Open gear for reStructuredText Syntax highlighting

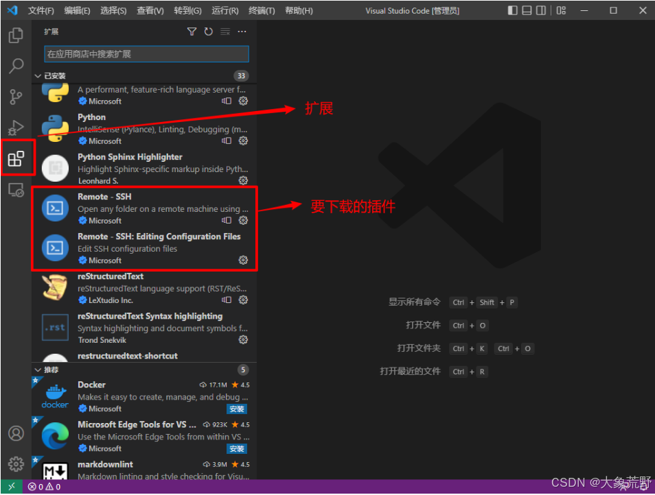pyautogui.click(x=243, y=340)
